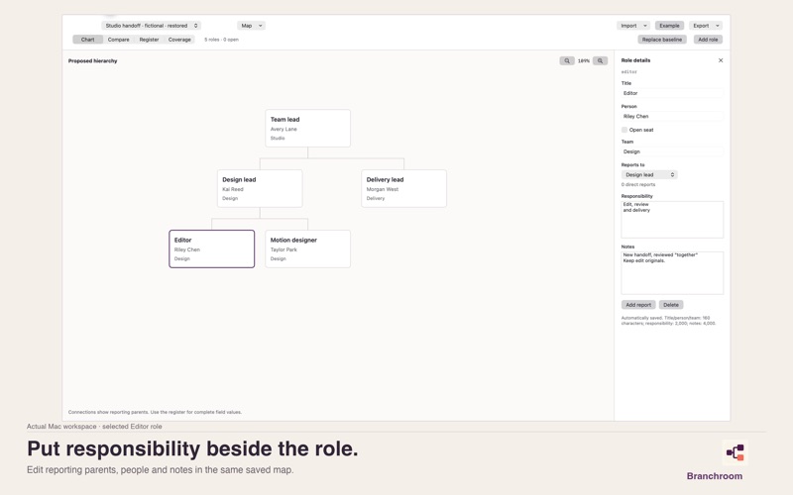Click into the Responsibility text area
The height and width of the screenshot is (495, 793).
(672, 220)
